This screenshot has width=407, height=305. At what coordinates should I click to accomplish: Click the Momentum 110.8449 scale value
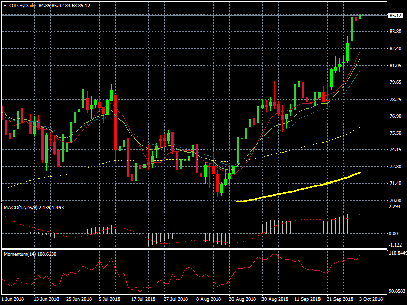pos(397,253)
